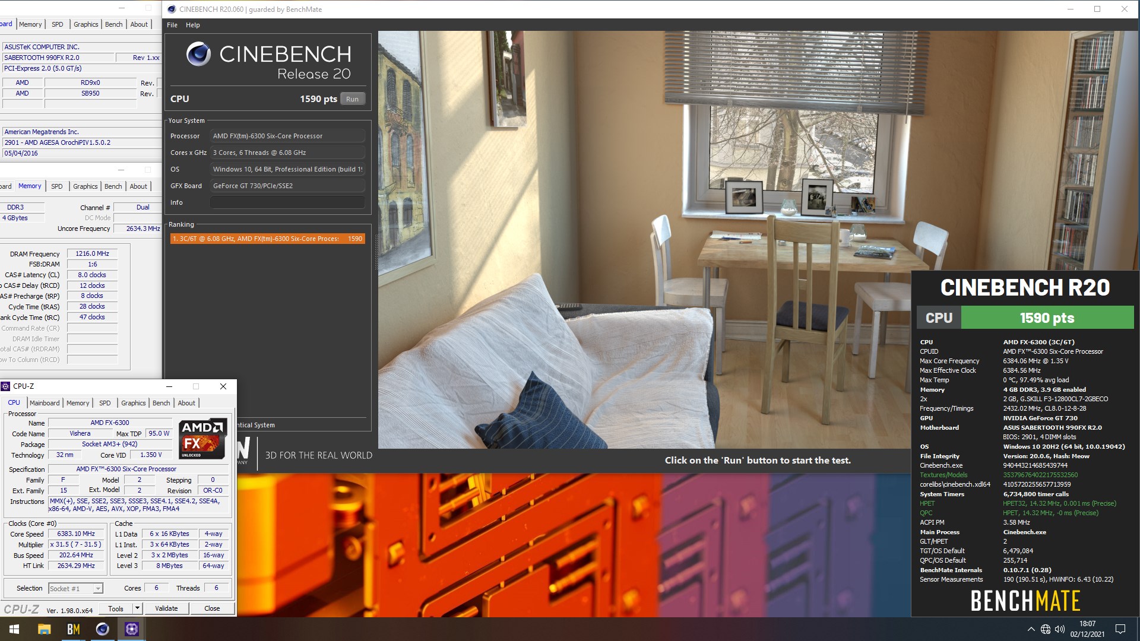Screen dimensions: 1140x641
Task: Select the orange ranking entry scoring 1590
Action: tap(268, 239)
